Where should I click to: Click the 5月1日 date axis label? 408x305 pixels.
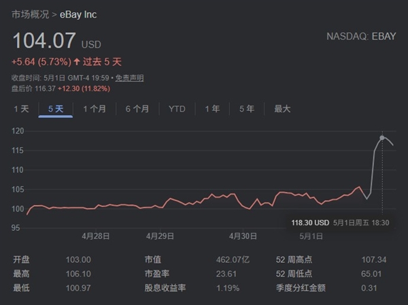click(x=311, y=236)
